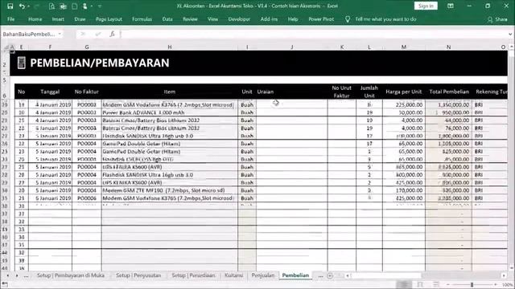Viewport: 515px width, 289px height.
Task: Click the calculator icon beside PEMBELIAN/PEMBAYARAN title
Action: 22,63
